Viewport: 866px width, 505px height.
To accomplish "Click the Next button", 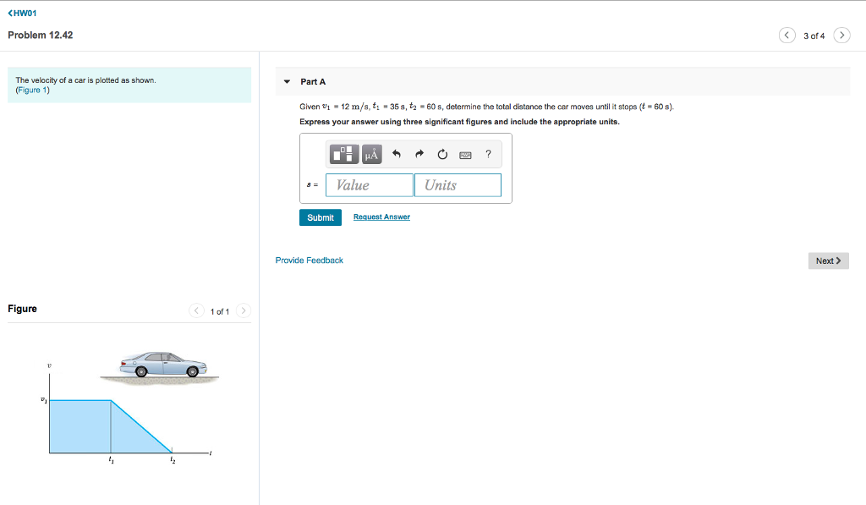I will (828, 261).
